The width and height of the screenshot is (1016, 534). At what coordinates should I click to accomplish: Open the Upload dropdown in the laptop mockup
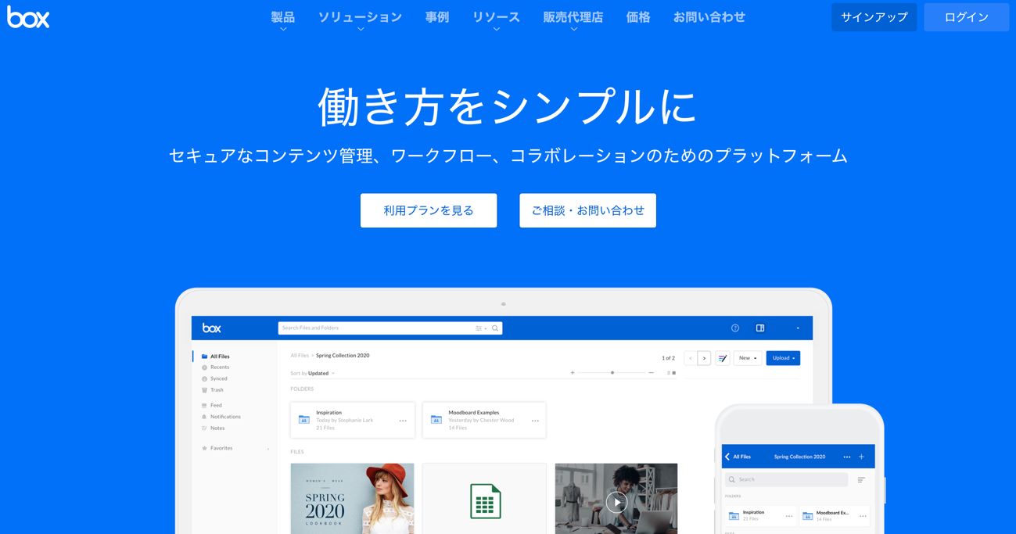(783, 358)
